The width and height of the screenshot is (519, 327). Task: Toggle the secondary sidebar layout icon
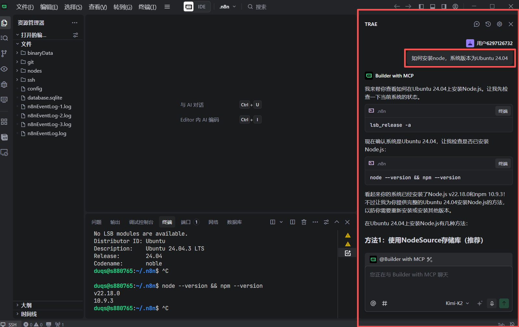444,6
